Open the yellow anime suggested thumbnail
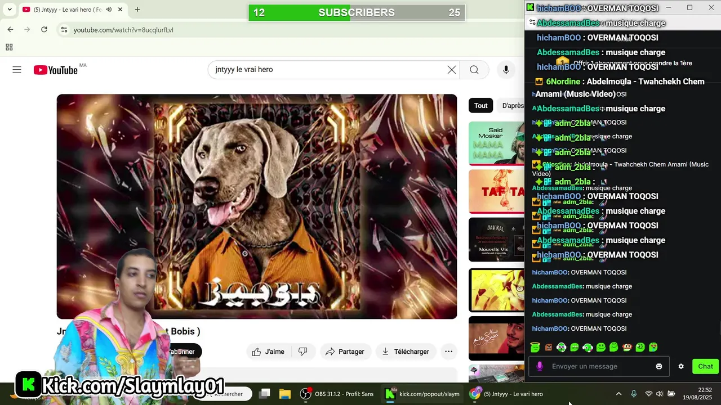721x405 pixels. click(x=496, y=290)
